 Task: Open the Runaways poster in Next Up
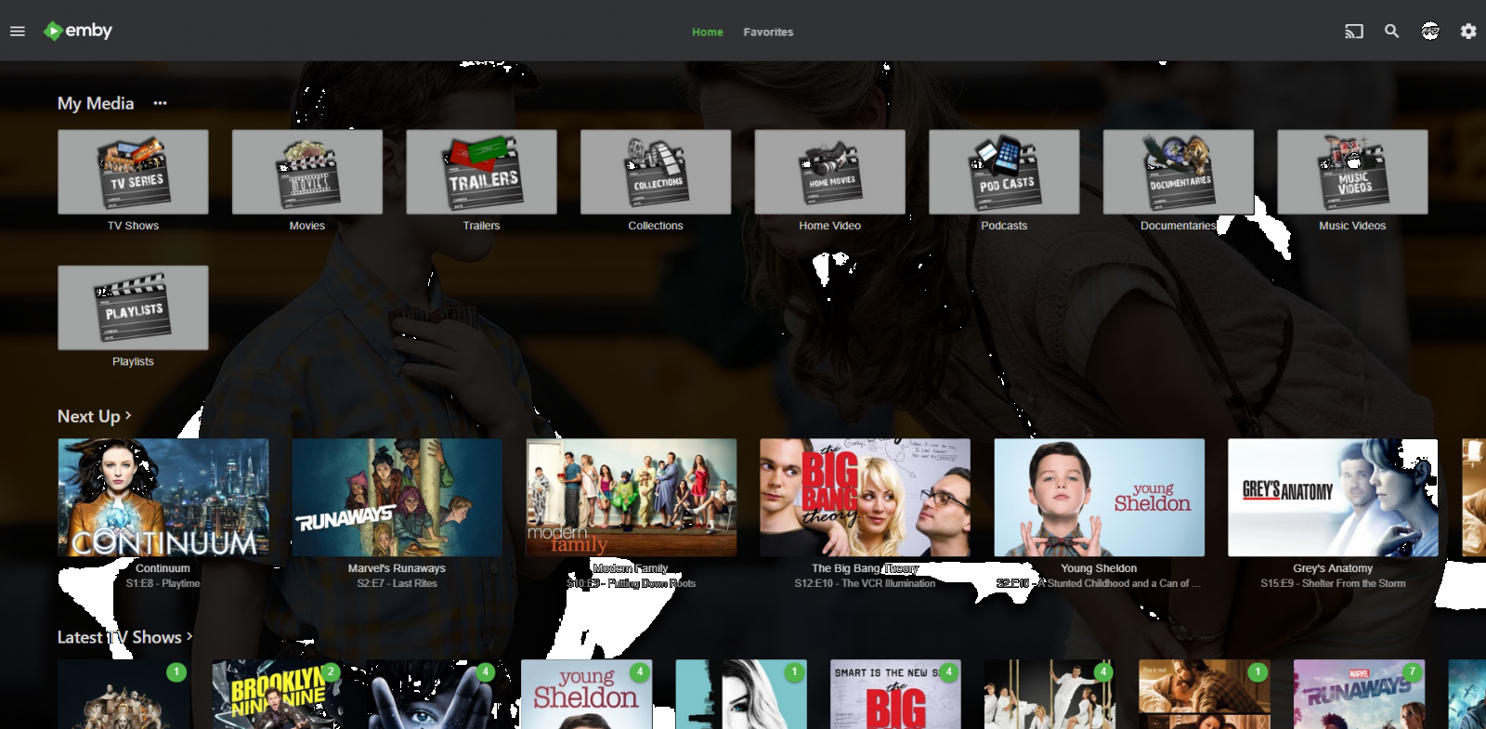(x=397, y=498)
